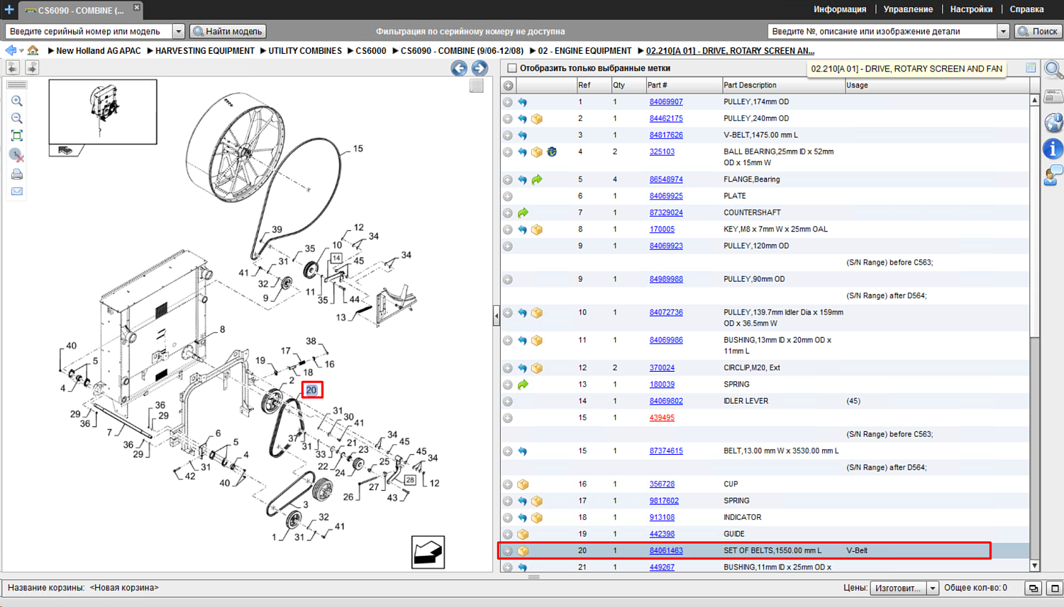Open a new tab with plus icon
The image size is (1064, 607).
pos(9,9)
